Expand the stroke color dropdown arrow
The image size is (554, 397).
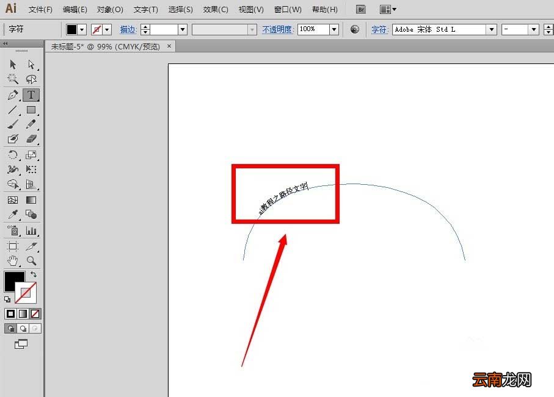pyautogui.click(x=107, y=30)
